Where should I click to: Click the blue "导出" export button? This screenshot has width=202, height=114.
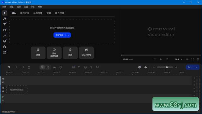(190, 67)
